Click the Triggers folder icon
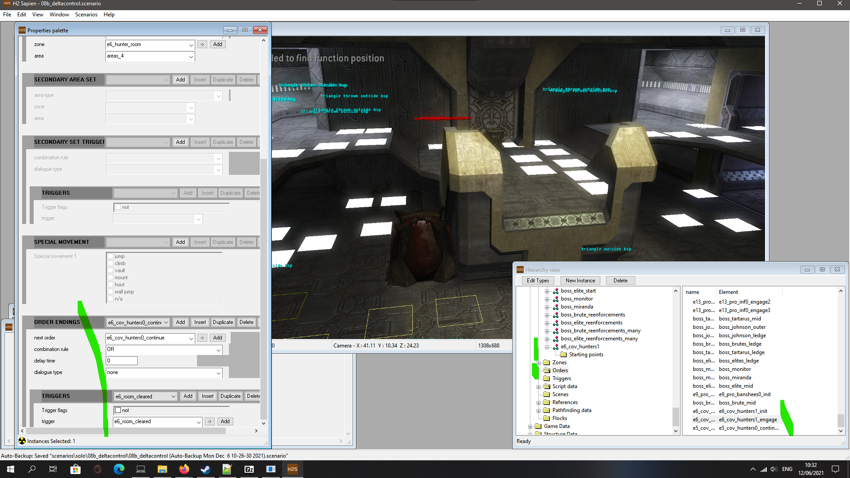The image size is (850, 478). coord(547,378)
